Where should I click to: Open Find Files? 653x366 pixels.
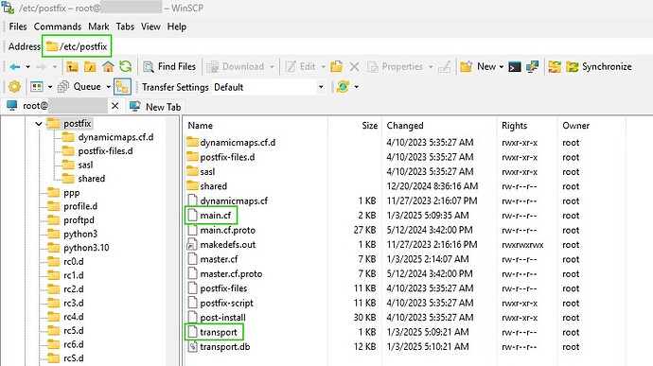(x=169, y=66)
